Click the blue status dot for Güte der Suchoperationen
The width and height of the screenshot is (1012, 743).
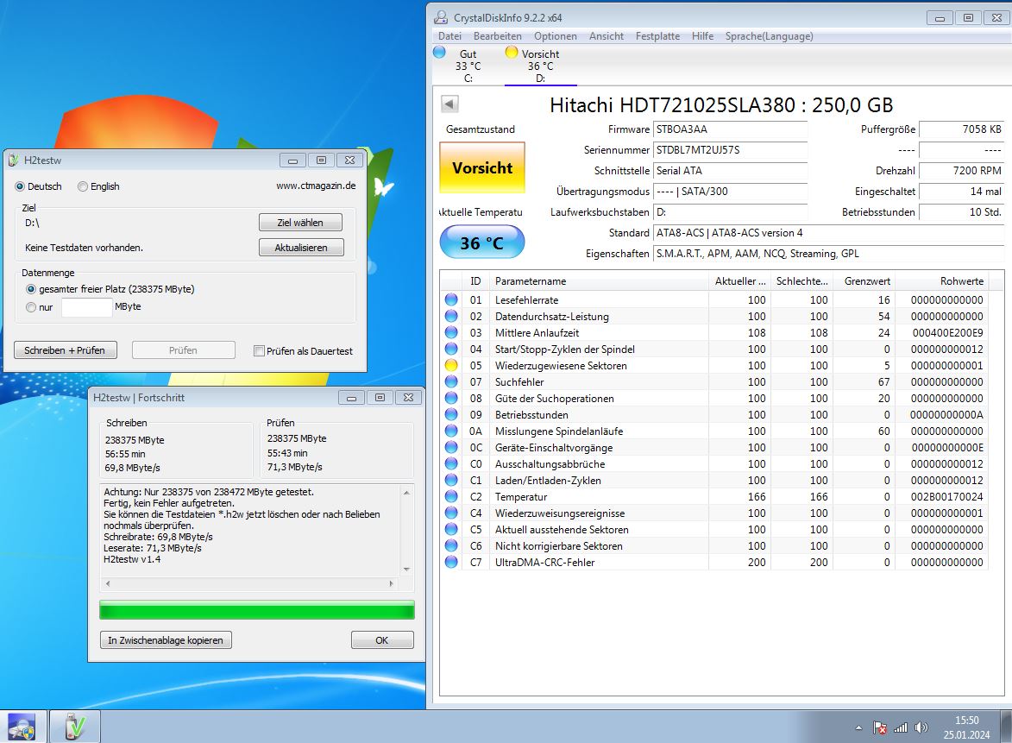pos(451,399)
